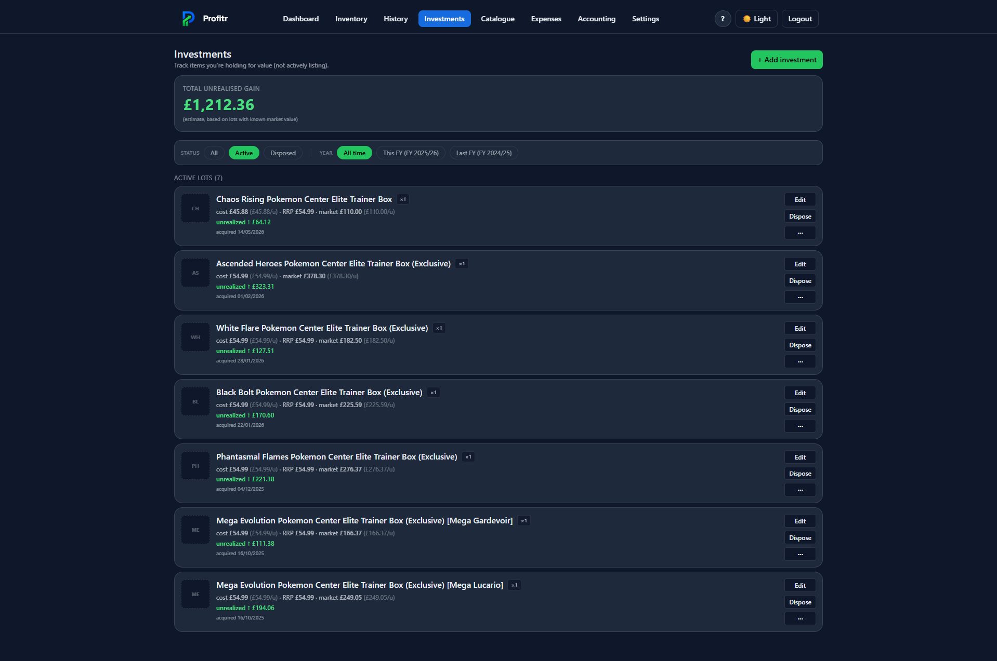Image resolution: width=997 pixels, height=661 pixels.
Task: Open the Accounting page
Action: tap(597, 19)
